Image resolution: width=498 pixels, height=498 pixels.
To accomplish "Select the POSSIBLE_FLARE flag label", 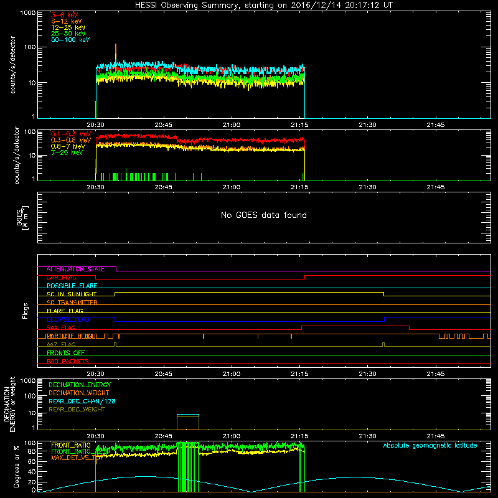I will [72, 286].
